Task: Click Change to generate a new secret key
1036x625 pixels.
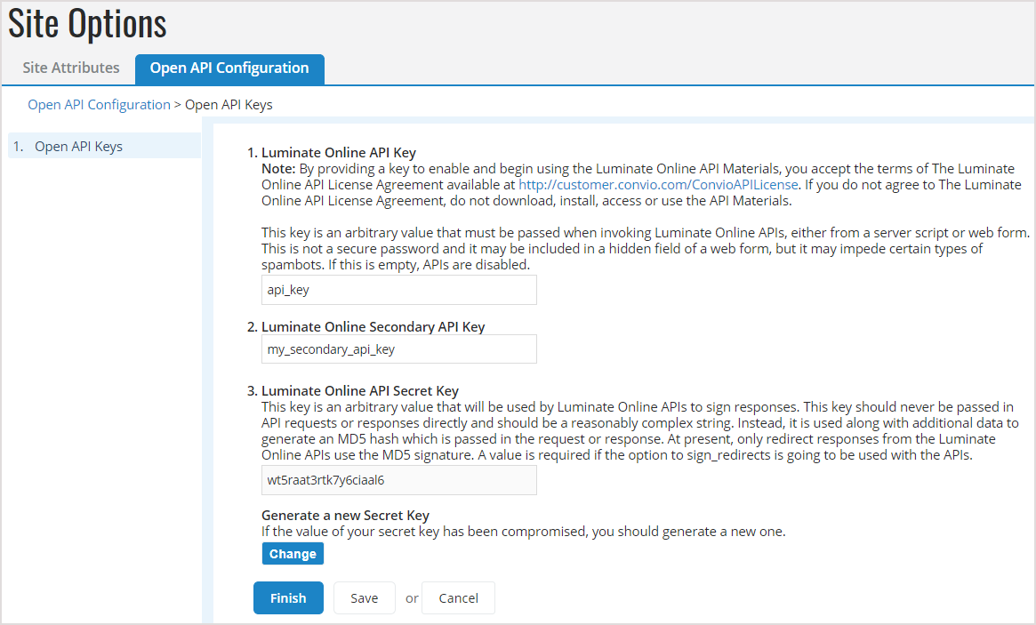Action: [x=293, y=554]
